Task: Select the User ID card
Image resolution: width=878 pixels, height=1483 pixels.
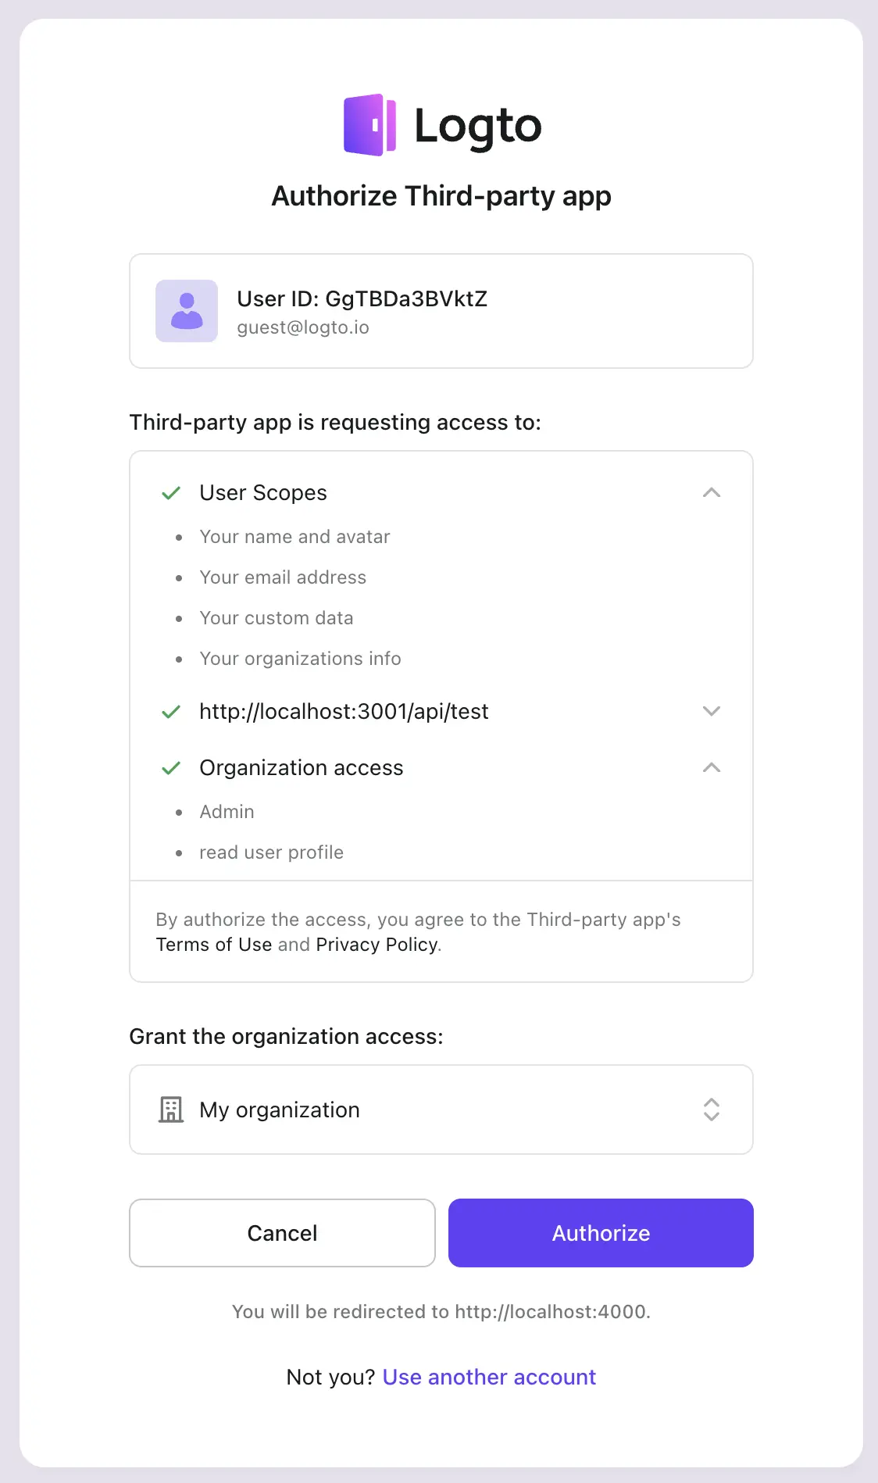Action: click(441, 310)
